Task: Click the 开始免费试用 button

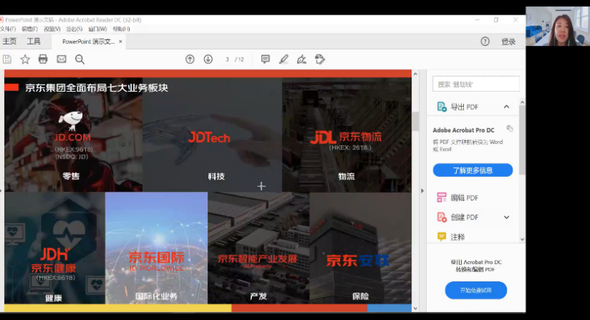Action: [476, 290]
